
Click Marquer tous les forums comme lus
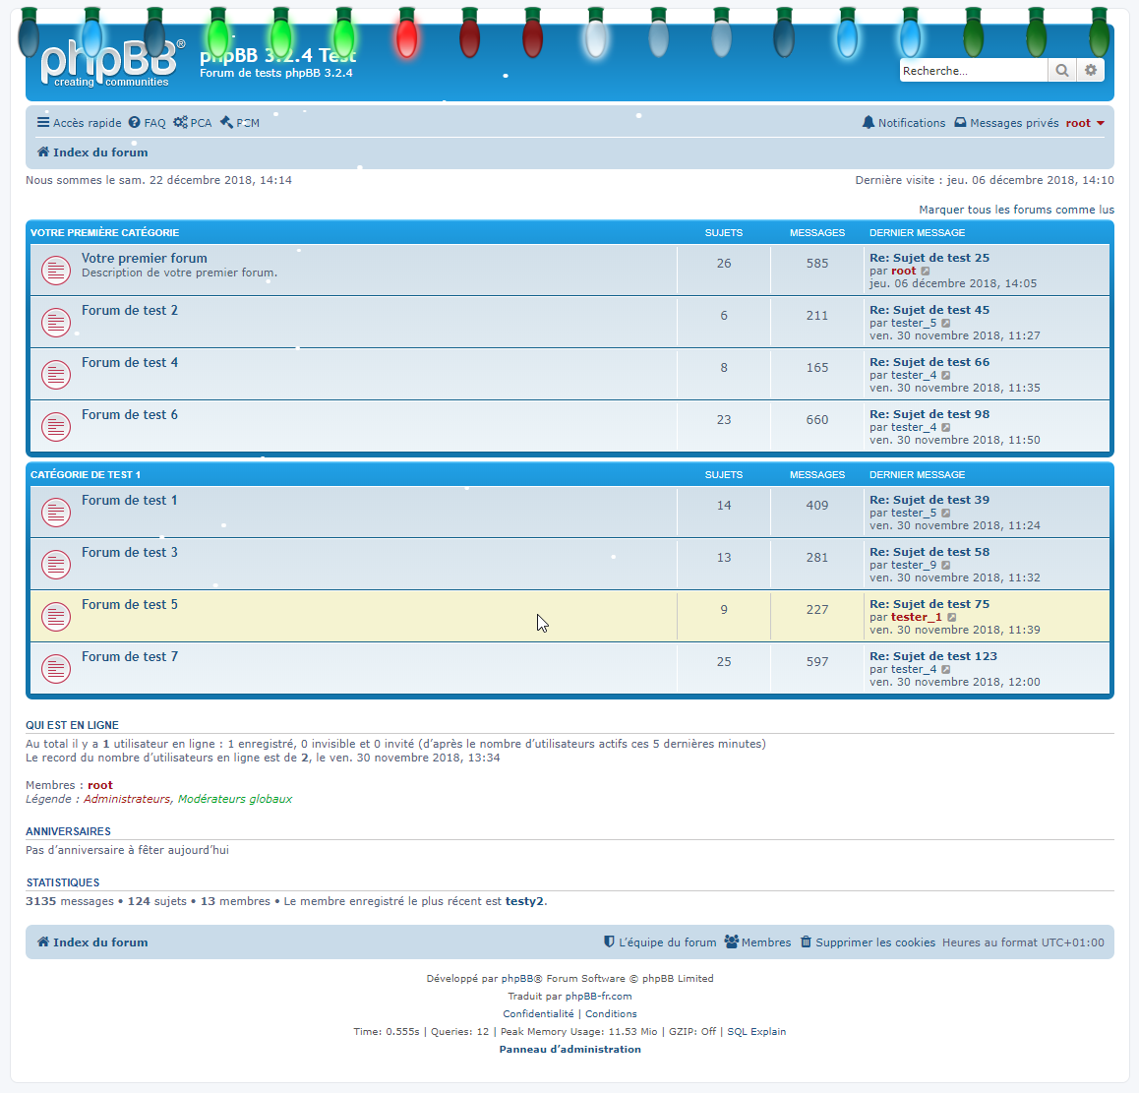click(x=1016, y=210)
